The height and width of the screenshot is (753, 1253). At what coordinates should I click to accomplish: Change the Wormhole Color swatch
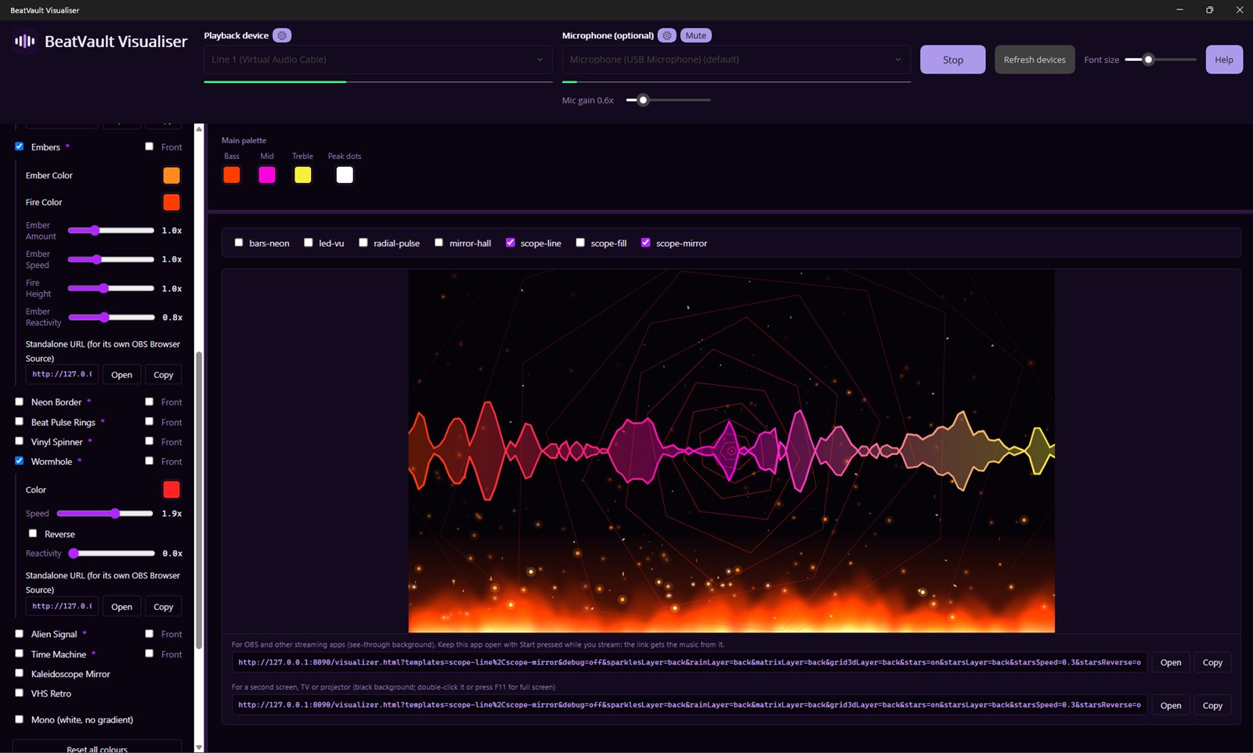coord(172,490)
